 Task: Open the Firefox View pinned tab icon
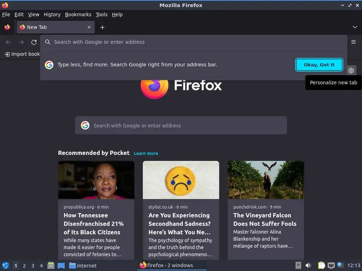click(x=7, y=27)
